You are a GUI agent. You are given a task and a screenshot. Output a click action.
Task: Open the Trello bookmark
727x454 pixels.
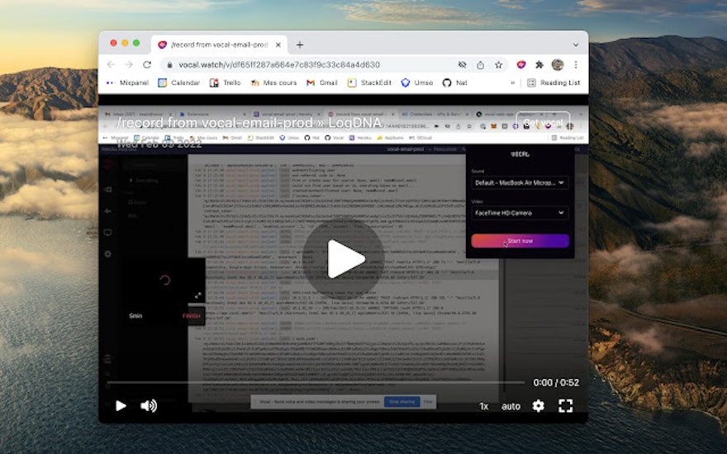[x=226, y=83]
